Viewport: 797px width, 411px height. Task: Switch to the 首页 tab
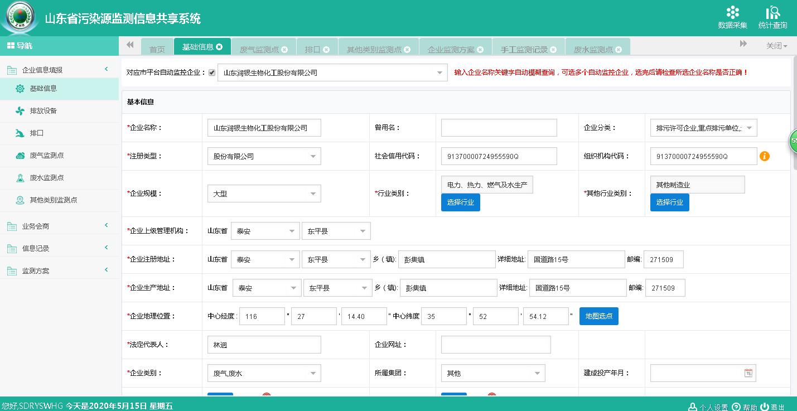157,50
